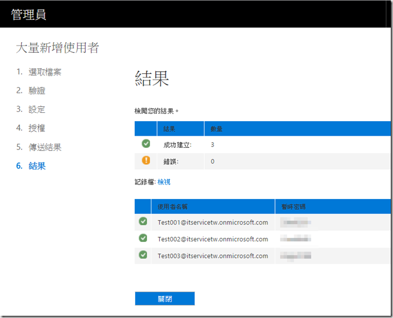Click the green checkmark next to Test003 user
The image size is (393, 318).
click(143, 255)
